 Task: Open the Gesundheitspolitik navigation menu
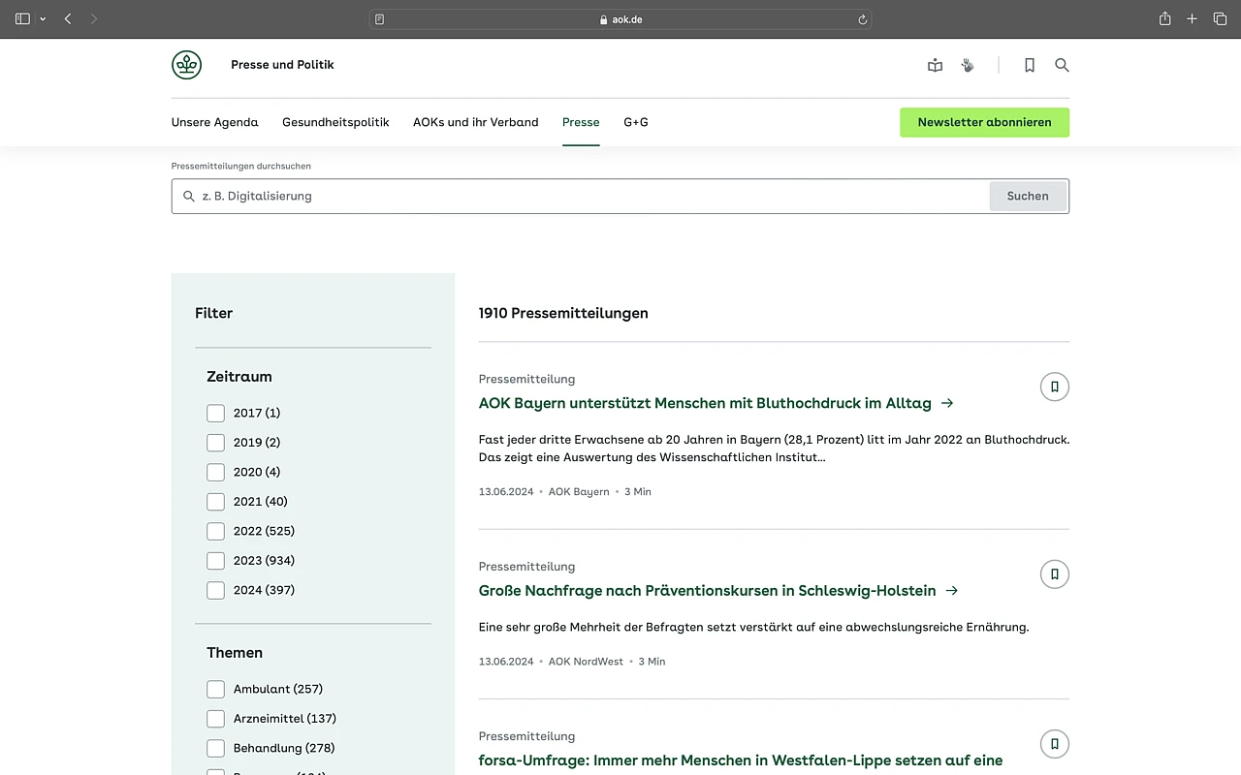[x=335, y=122]
